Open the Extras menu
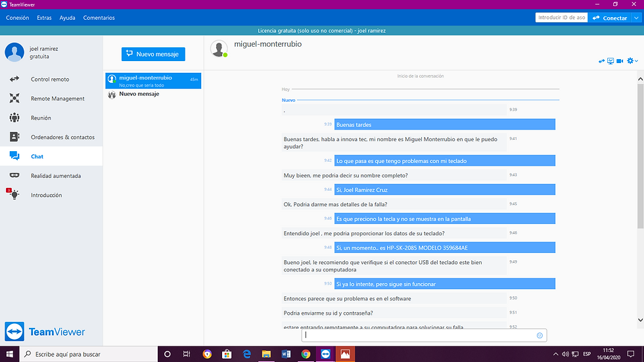 [x=44, y=18]
